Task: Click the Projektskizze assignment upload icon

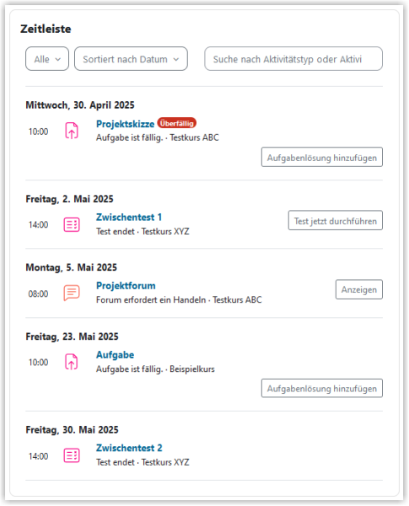Action: [x=72, y=131]
